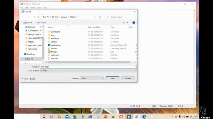
Task: Go up one folder level arrow
Action: tap(35, 17)
